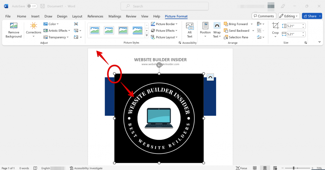Open the Position layout icon
Viewport: 325px width, 170px height.
[205, 26]
